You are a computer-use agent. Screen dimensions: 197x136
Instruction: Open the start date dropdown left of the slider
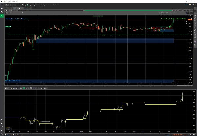point(12,10)
